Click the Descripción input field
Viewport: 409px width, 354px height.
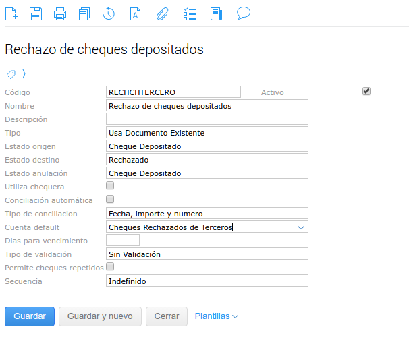tap(207, 119)
